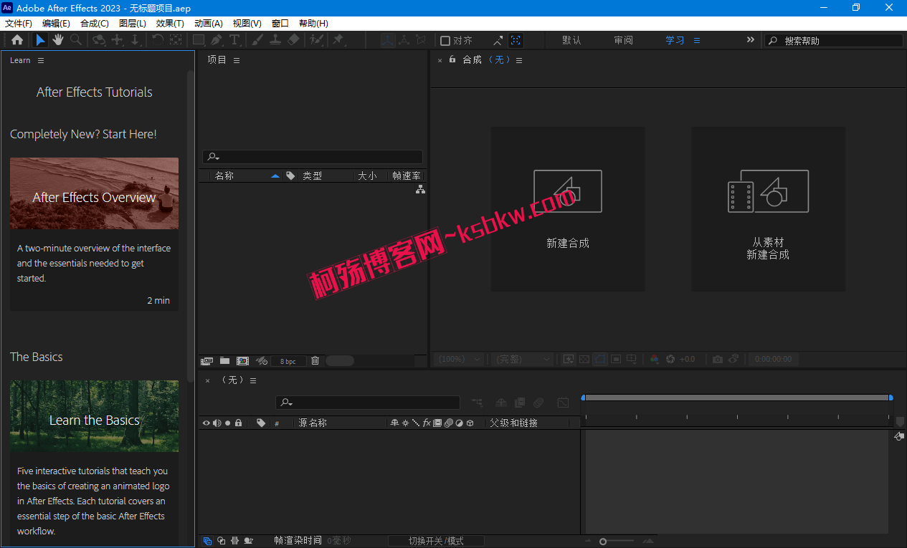Image resolution: width=907 pixels, height=548 pixels.
Task: Open the 100% magnification dropdown
Action: [460, 359]
